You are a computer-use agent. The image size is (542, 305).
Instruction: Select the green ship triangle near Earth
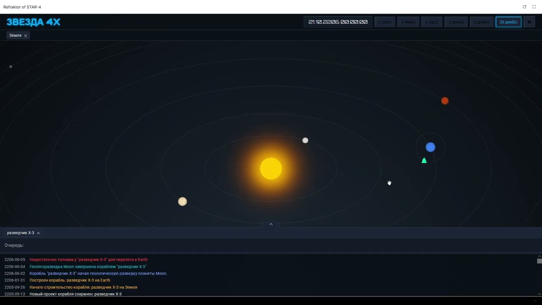point(424,160)
